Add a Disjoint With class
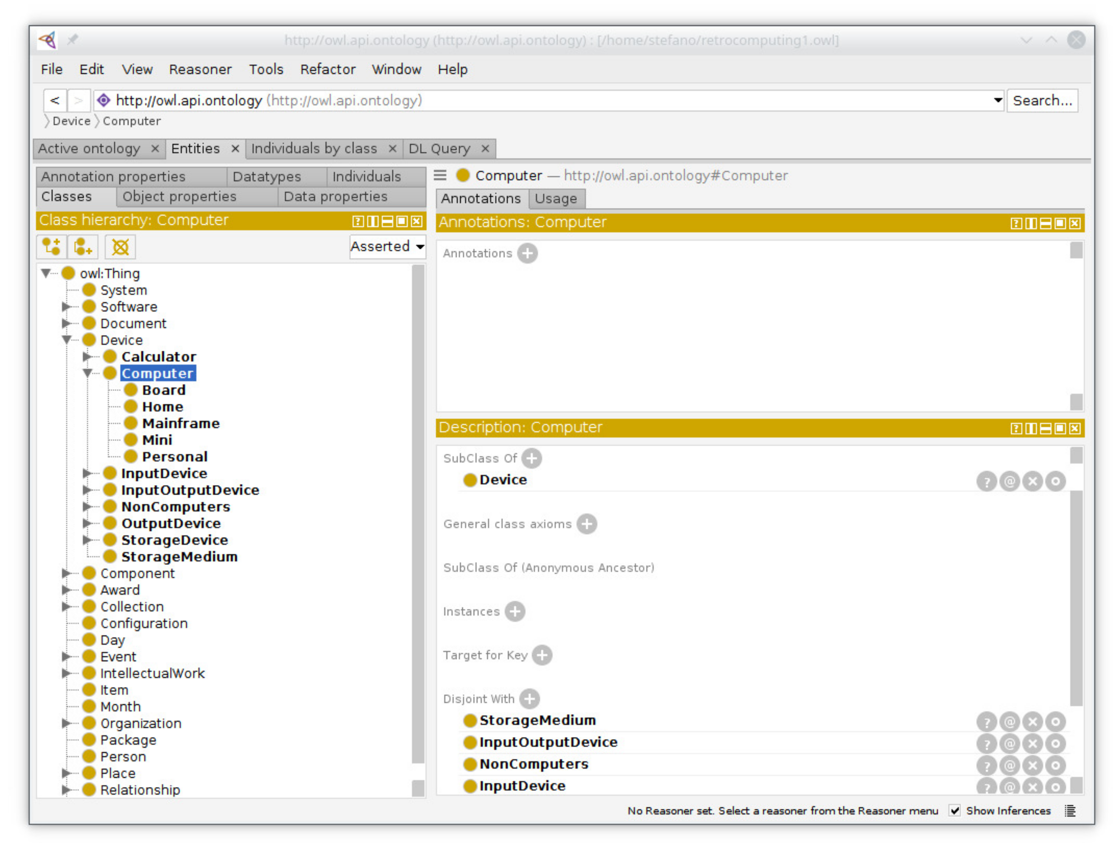The image size is (1113, 843). [x=529, y=699]
